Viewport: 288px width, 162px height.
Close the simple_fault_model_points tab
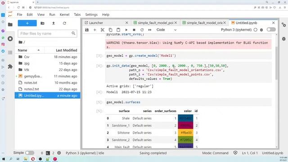point(175,23)
